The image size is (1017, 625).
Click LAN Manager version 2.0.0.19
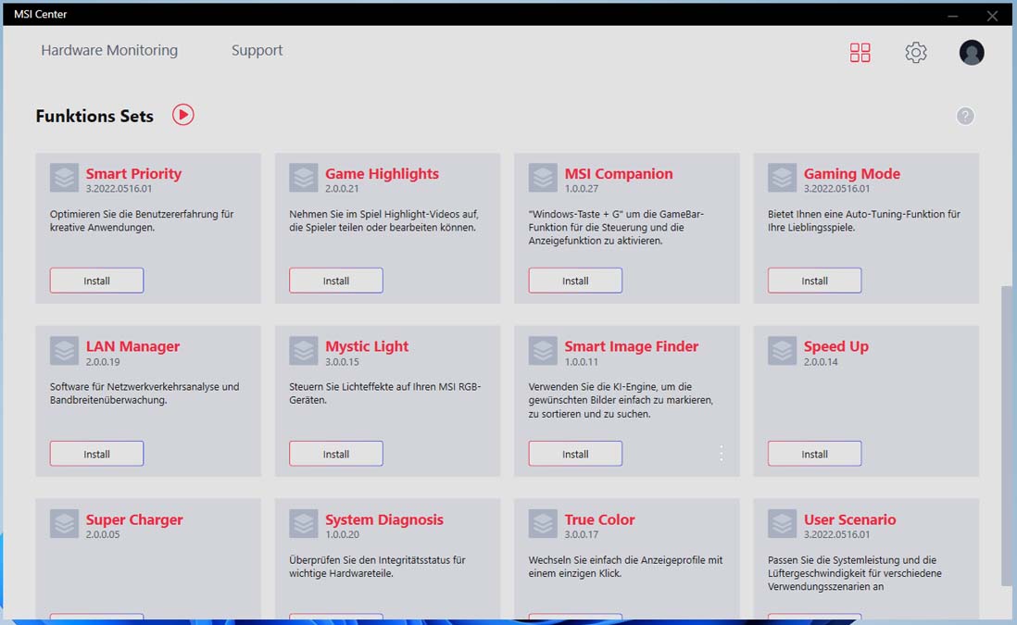click(103, 362)
